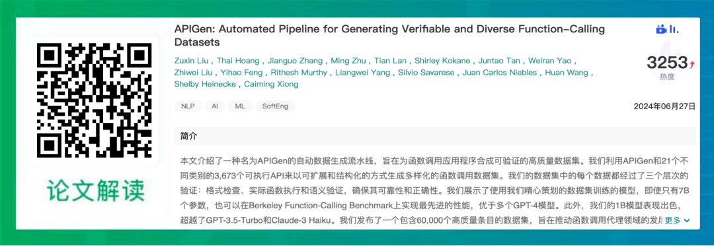
Task: Click the audio bars icon beside camera
Action: [x=674, y=30]
